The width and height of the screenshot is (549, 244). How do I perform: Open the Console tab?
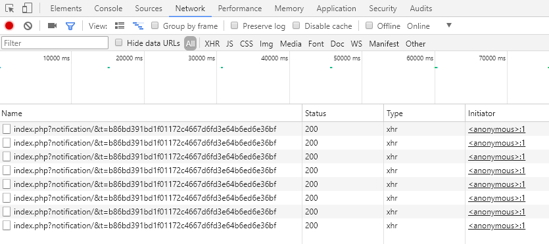tap(108, 9)
